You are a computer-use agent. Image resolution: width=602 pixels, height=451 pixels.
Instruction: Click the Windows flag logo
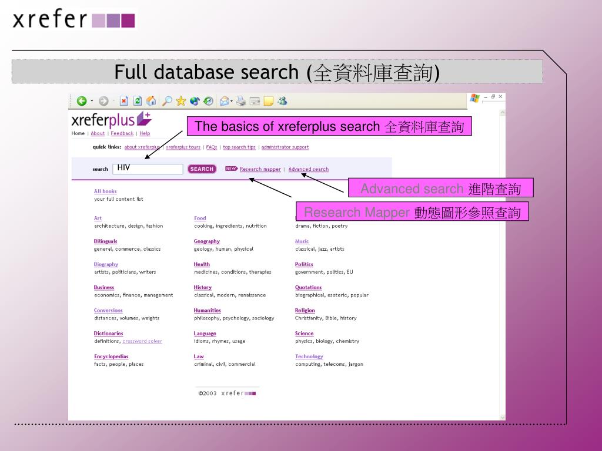coord(475,98)
